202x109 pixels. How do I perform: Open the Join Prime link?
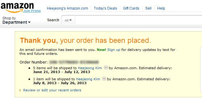click(x=32, y=11)
